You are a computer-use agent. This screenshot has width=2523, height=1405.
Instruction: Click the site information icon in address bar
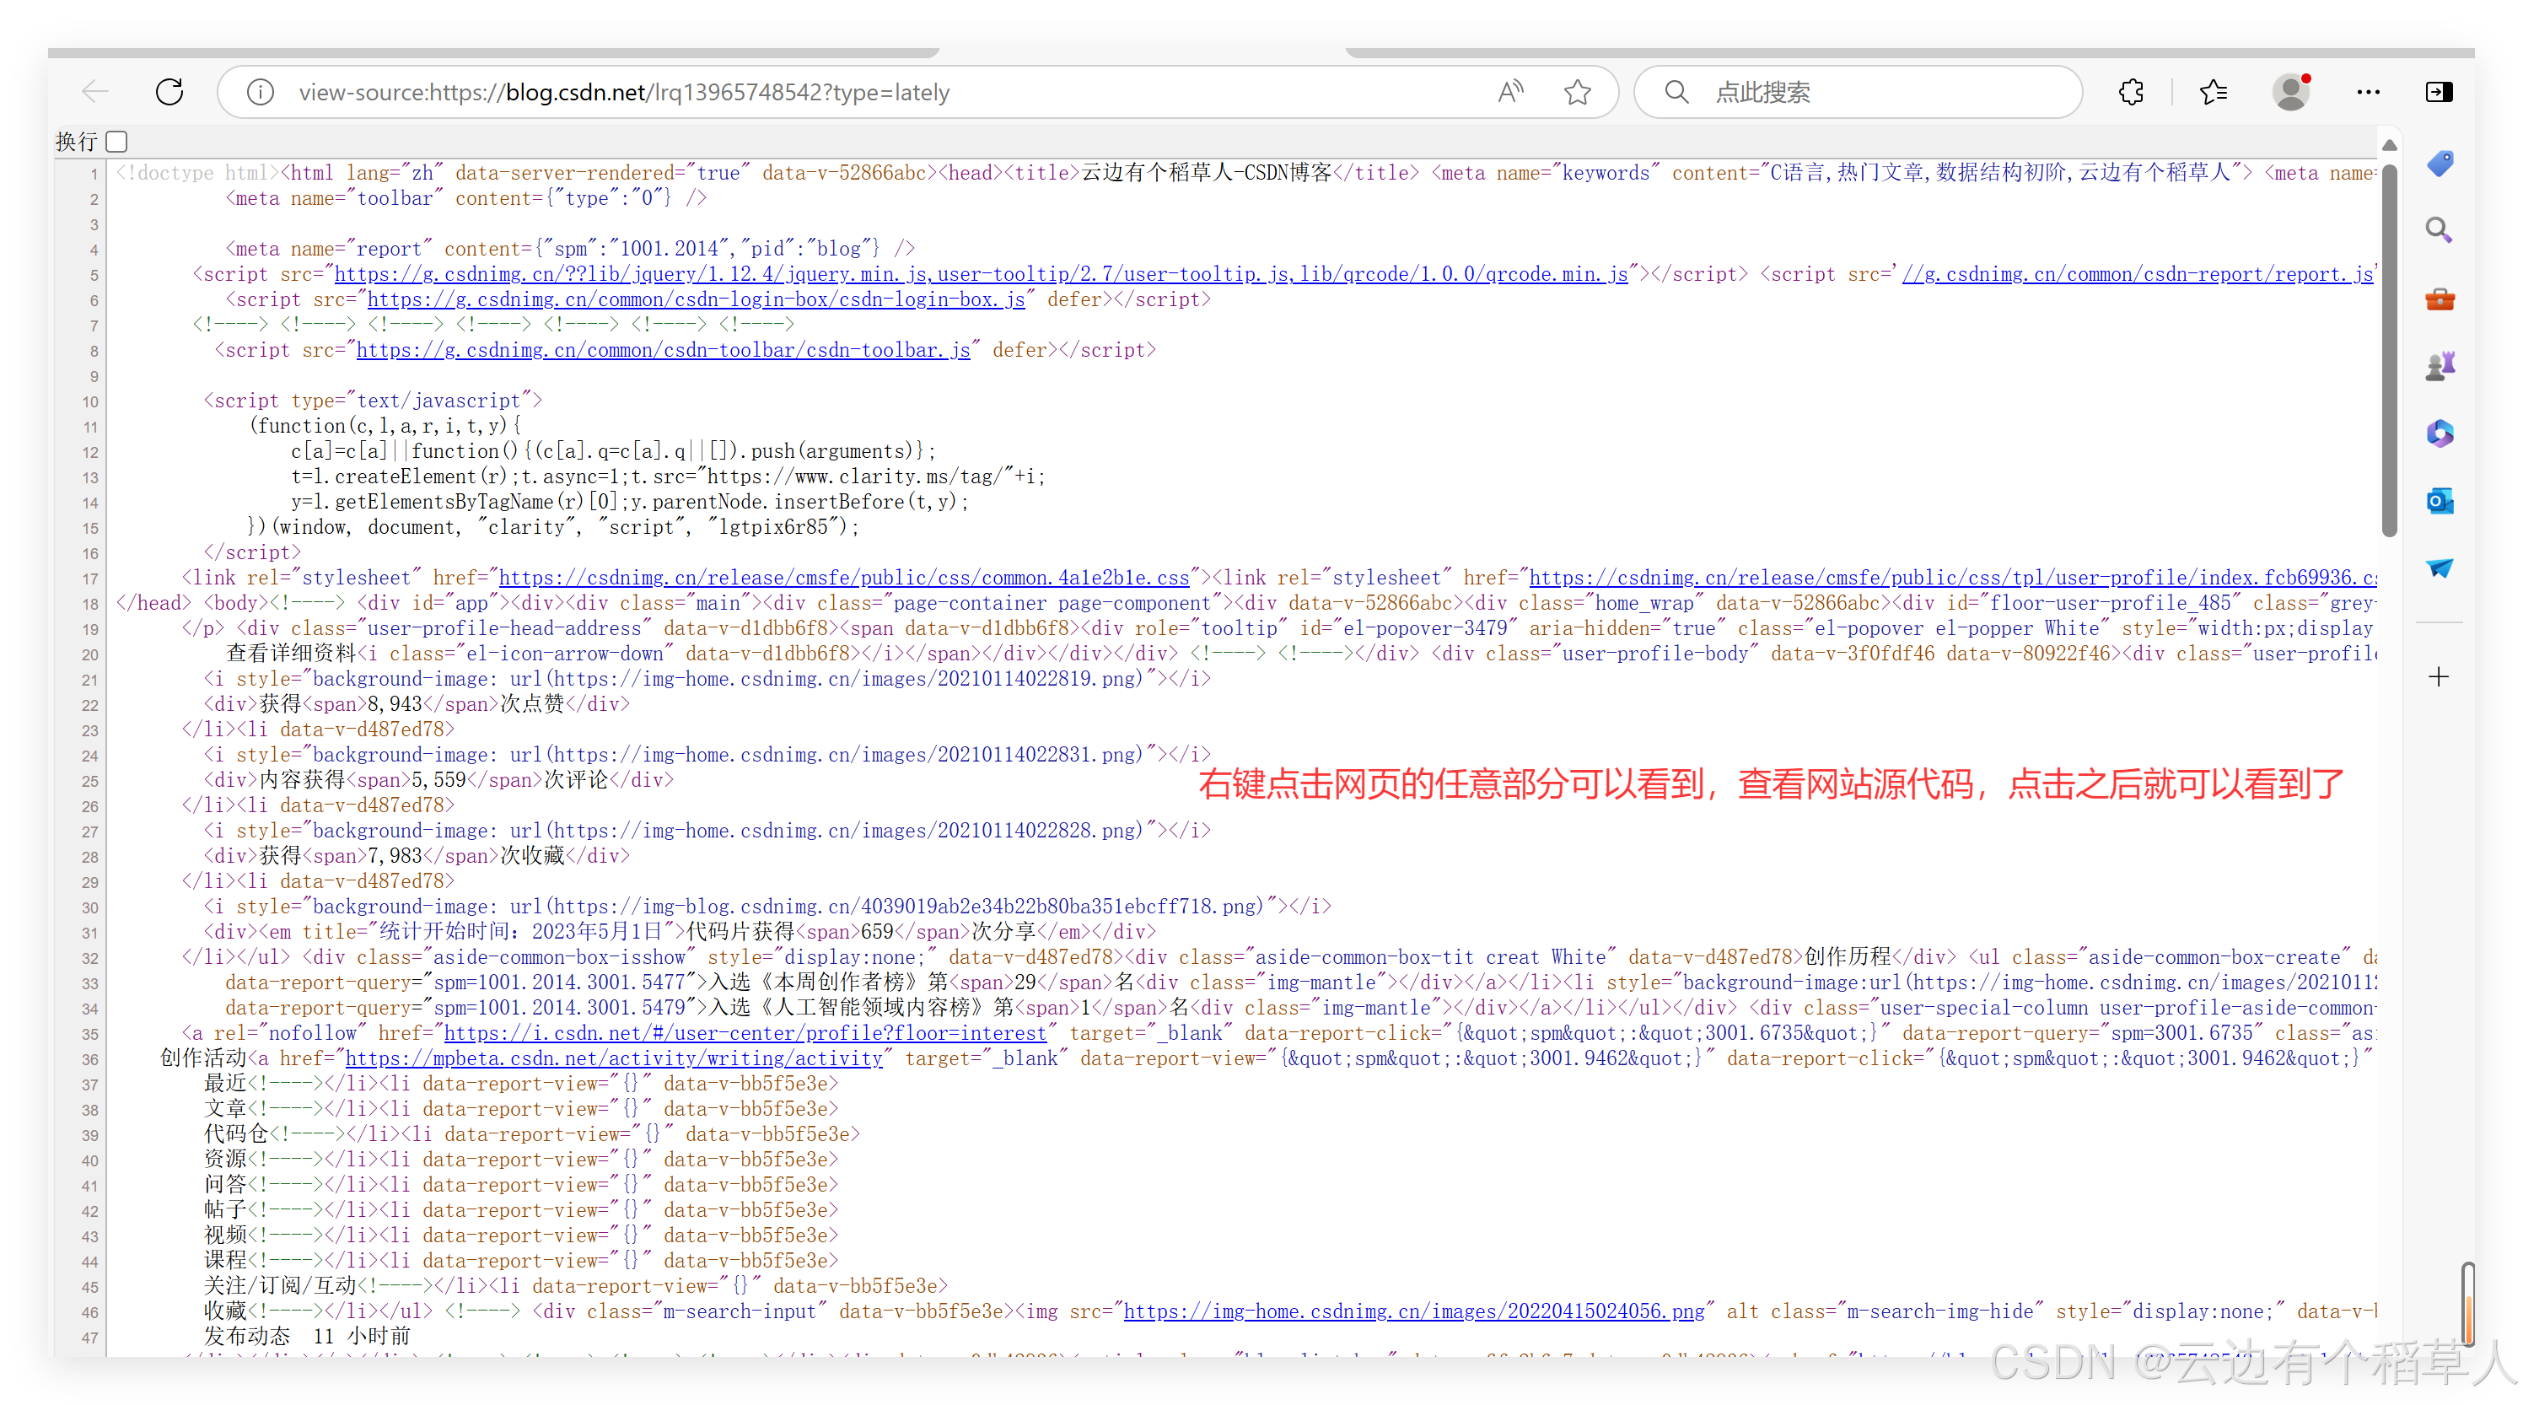[x=260, y=92]
